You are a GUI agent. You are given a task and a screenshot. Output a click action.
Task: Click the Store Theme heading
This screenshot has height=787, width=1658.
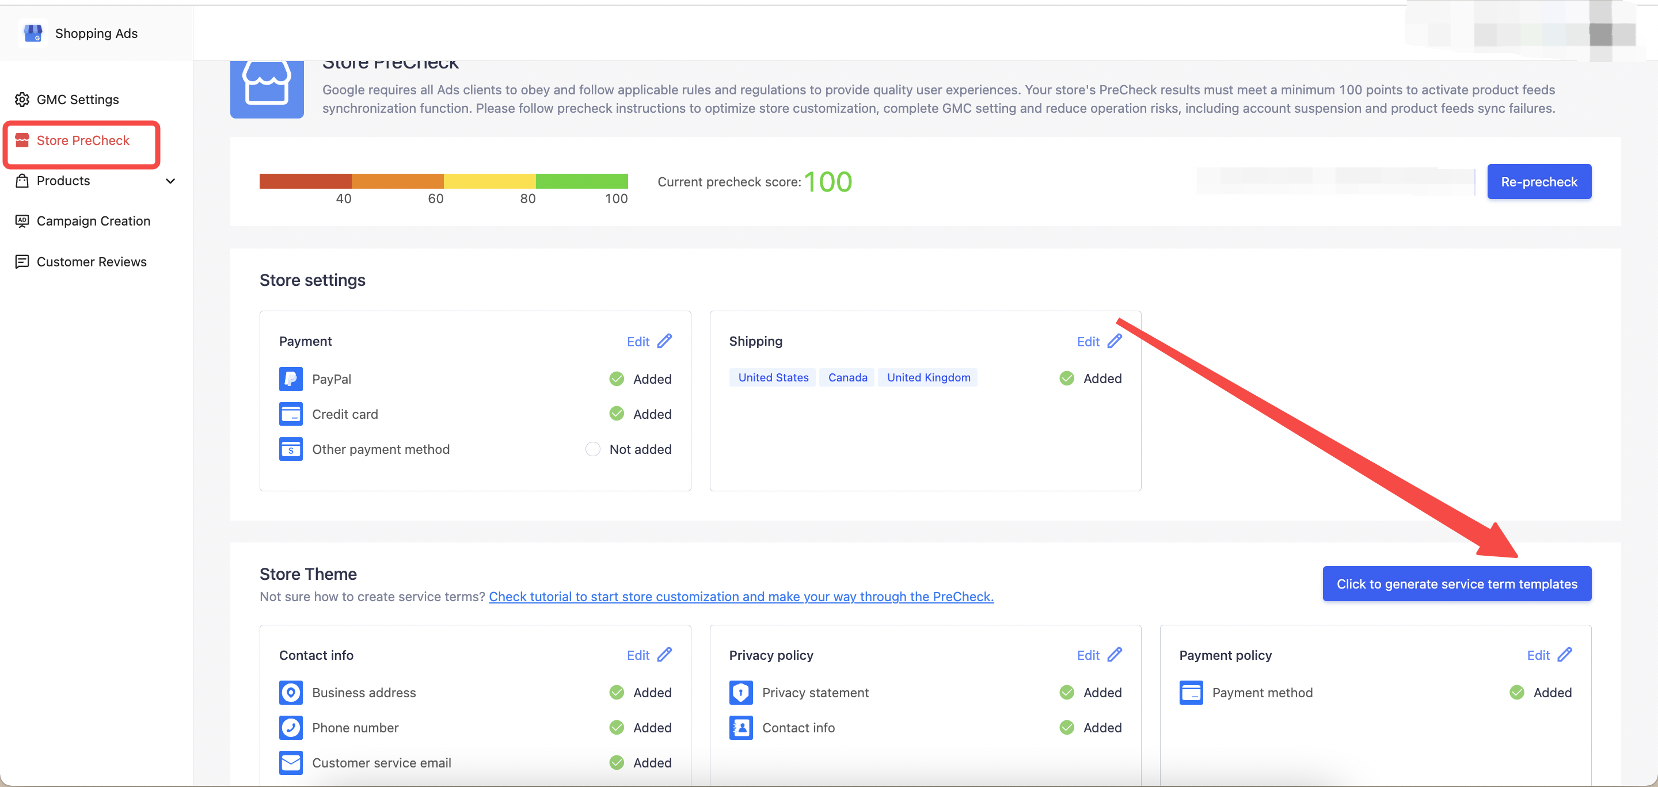point(307,574)
